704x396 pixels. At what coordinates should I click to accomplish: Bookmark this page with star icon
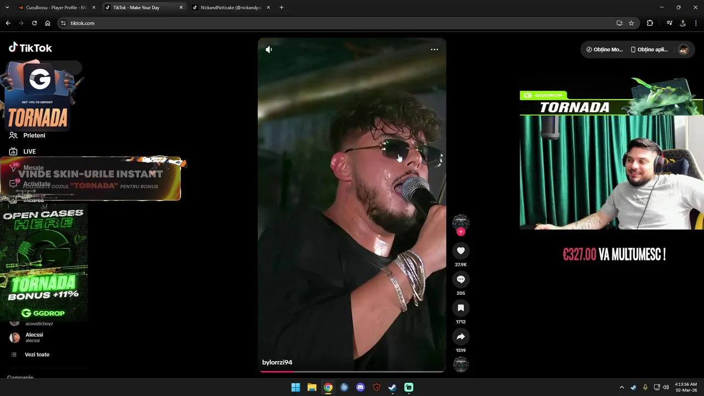[x=631, y=23]
